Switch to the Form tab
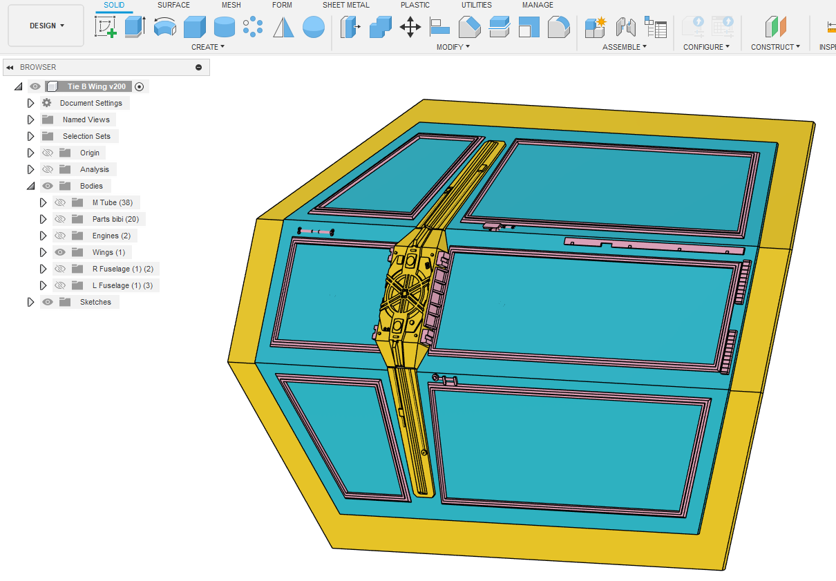Image resolution: width=836 pixels, height=581 pixels. click(282, 5)
